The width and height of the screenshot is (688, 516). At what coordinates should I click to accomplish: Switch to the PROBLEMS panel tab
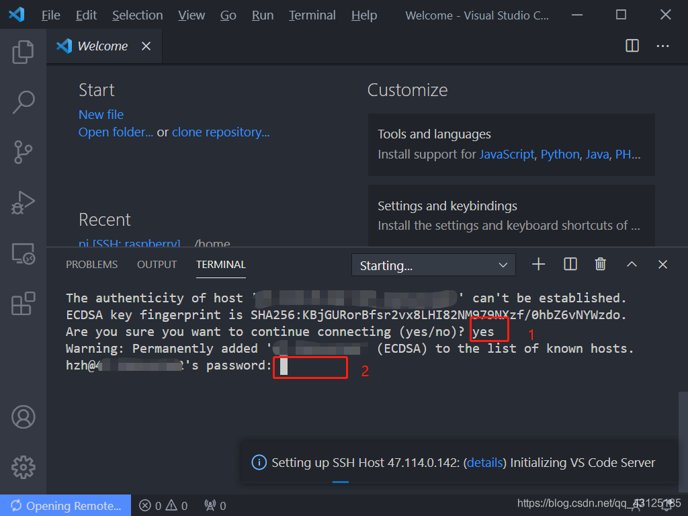91,265
